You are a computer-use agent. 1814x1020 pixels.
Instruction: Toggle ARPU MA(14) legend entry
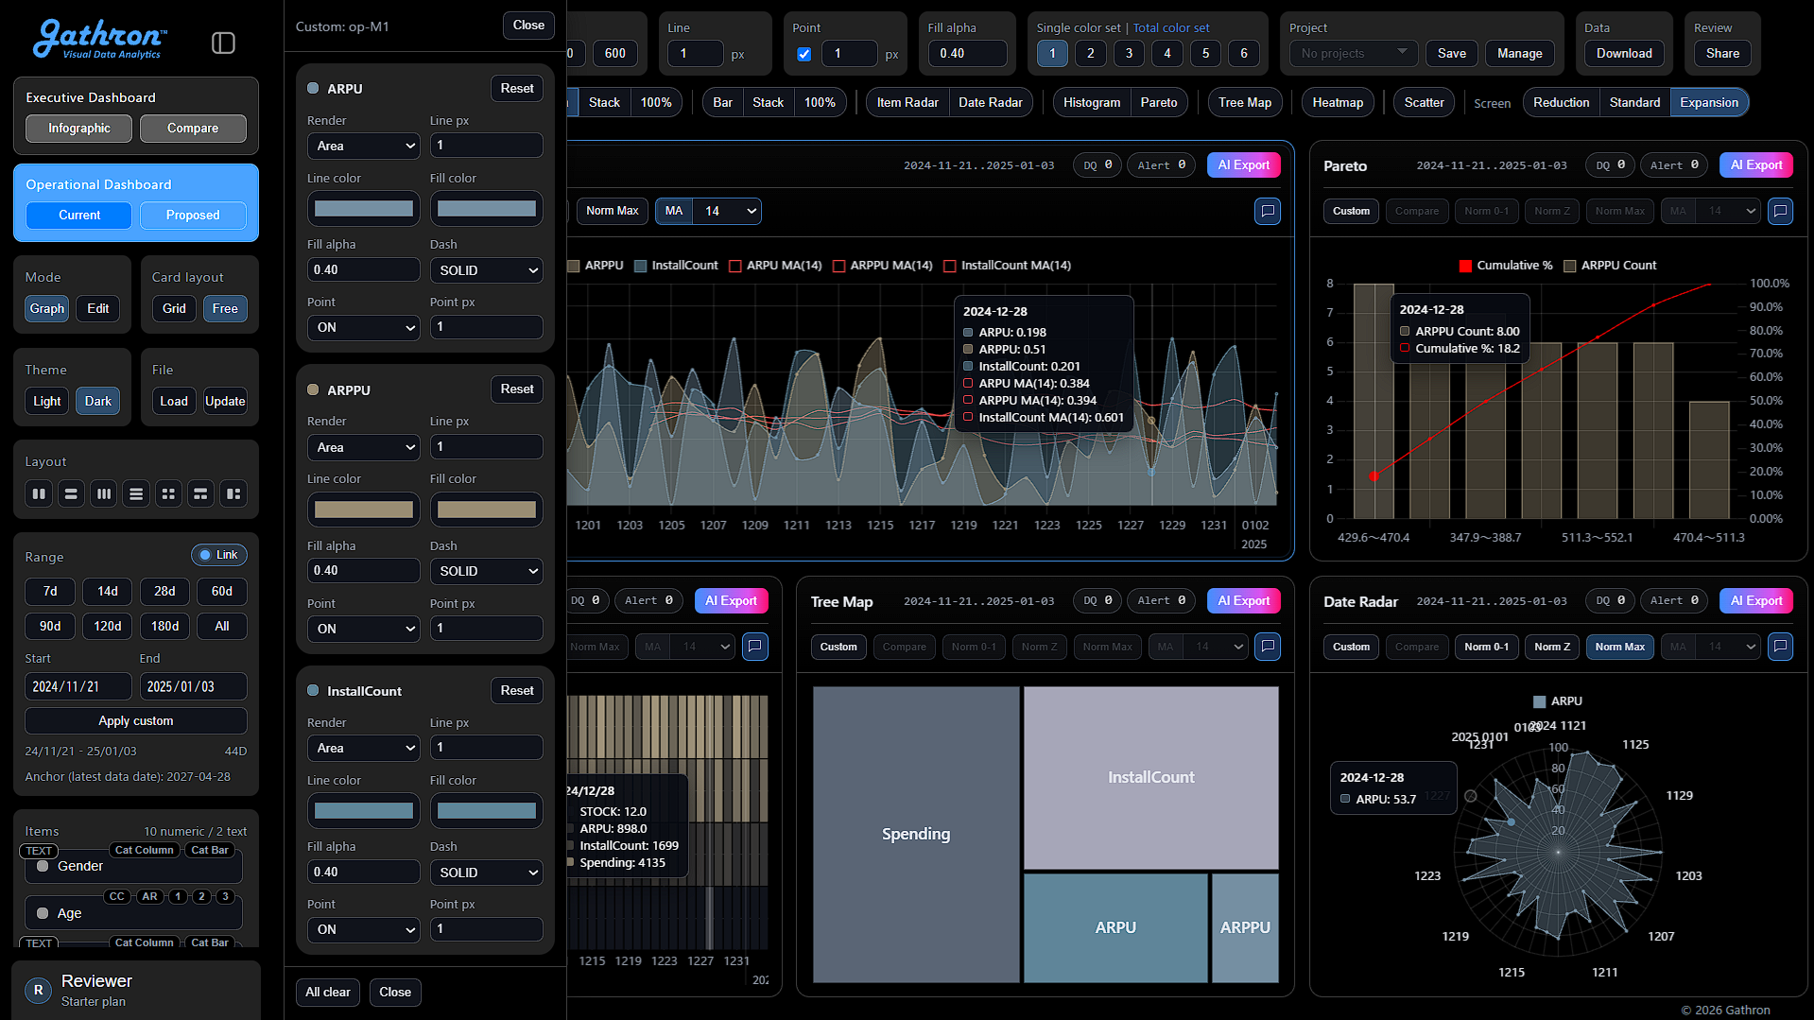click(775, 266)
